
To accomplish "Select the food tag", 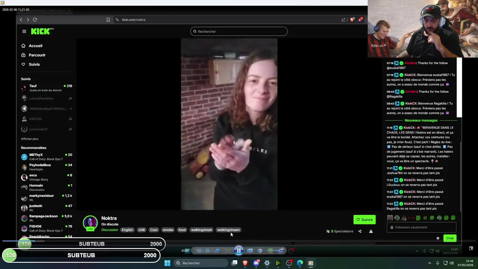I will 182,230.
